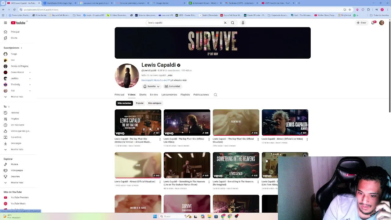Open the lewiscapaldi.lnk.to link
The image size is (391, 220).
(x=156, y=80)
